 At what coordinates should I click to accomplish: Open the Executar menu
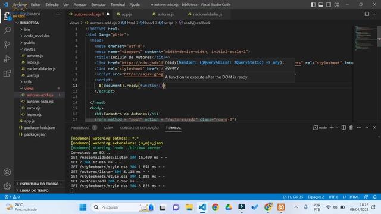pos(98,5)
